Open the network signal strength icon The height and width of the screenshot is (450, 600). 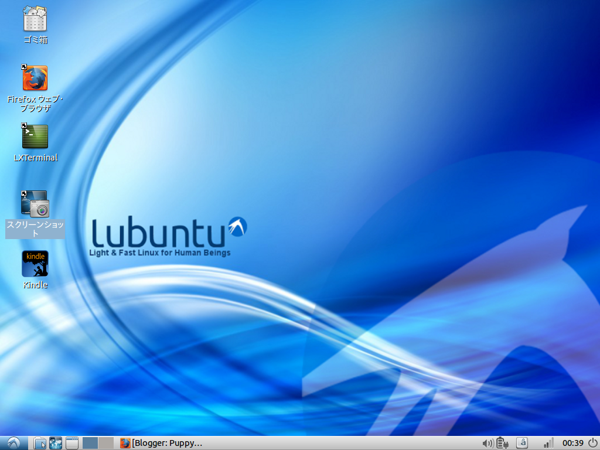[548, 443]
